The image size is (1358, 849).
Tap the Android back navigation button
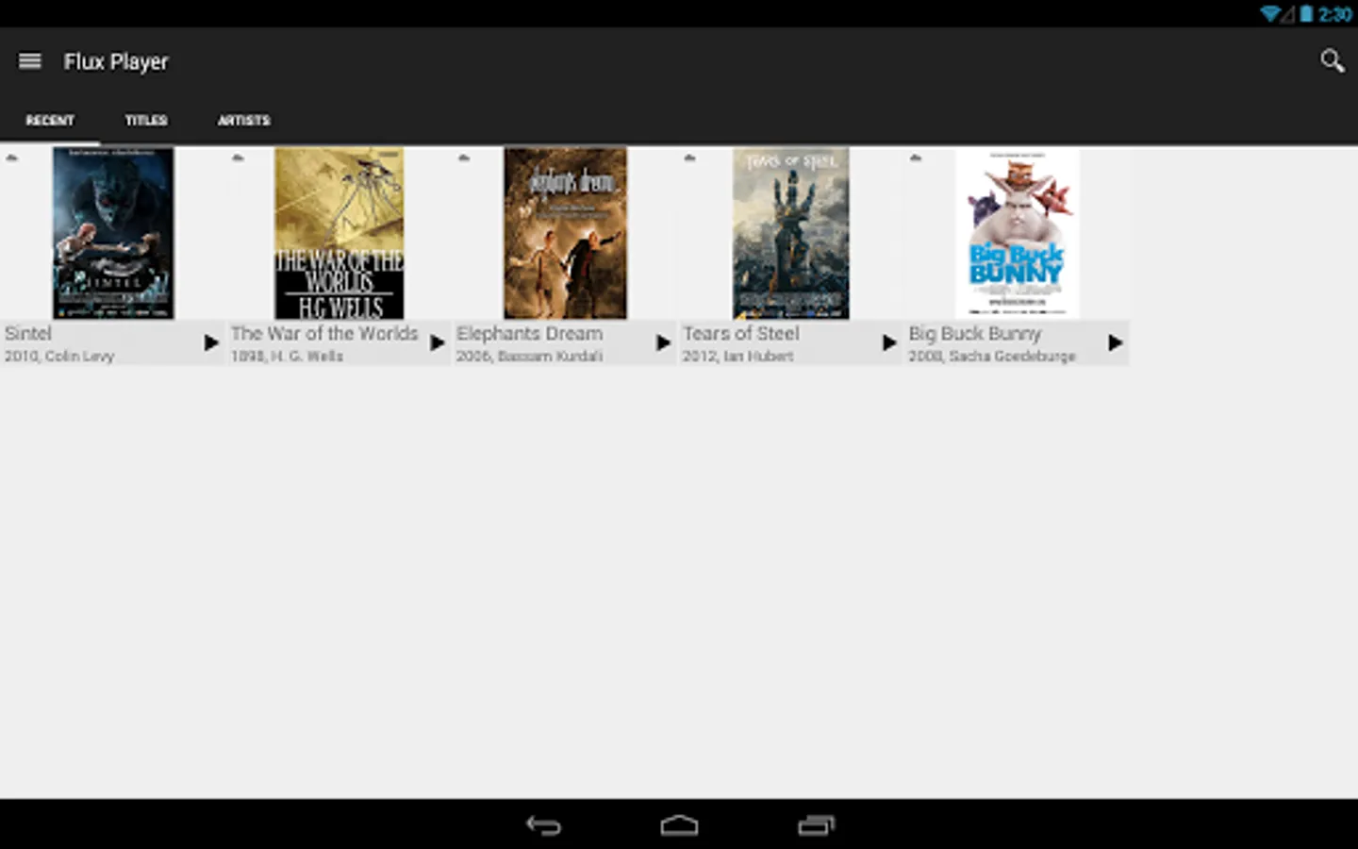(543, 825)
